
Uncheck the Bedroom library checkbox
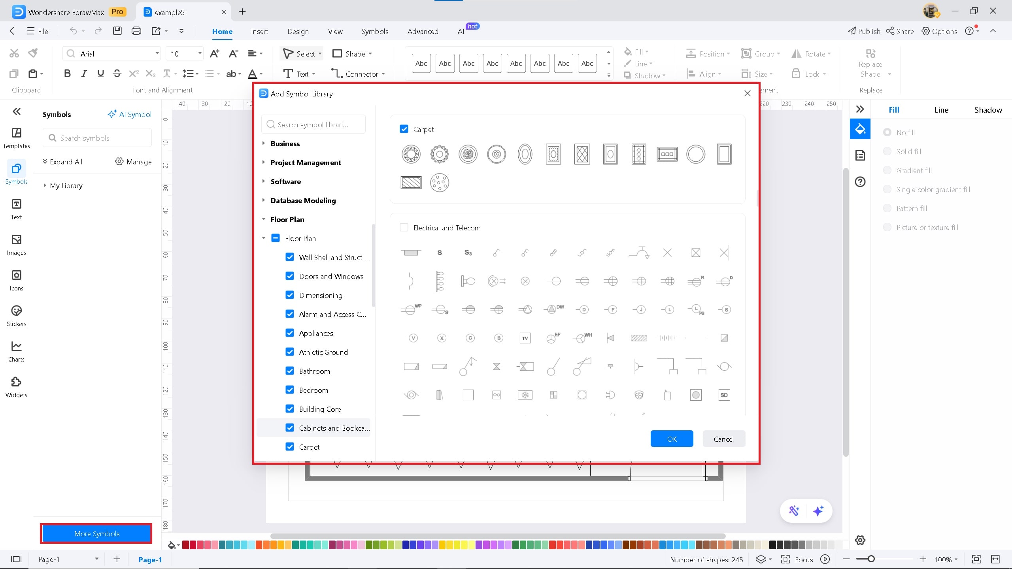pos(290,390)
